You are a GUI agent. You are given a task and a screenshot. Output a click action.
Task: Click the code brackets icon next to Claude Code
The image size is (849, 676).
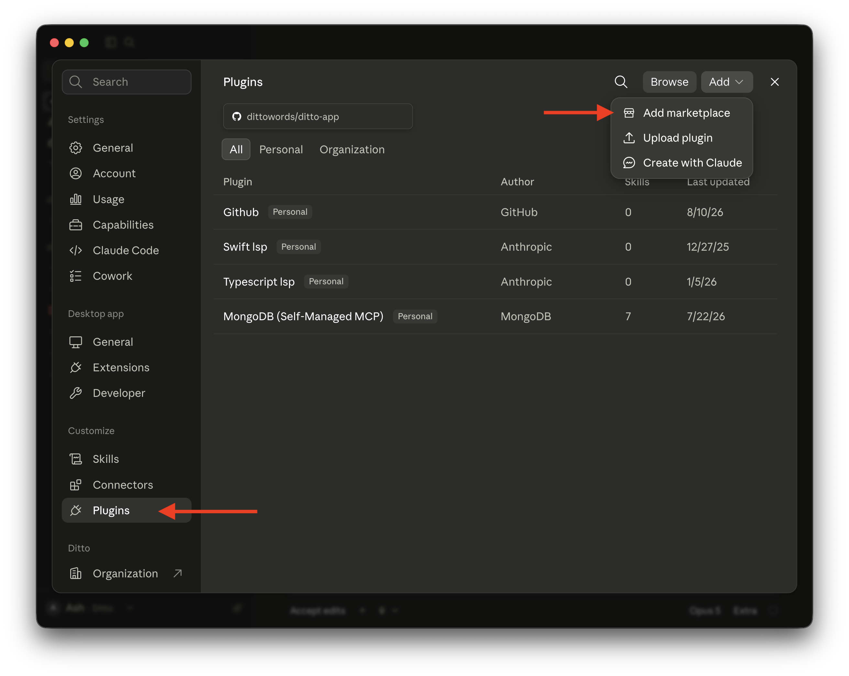75,250
